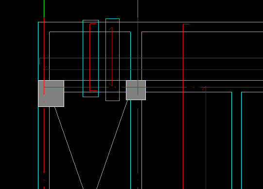Select the larger gray column square
The width and height of the screenshot is (263, 189).
51,93
